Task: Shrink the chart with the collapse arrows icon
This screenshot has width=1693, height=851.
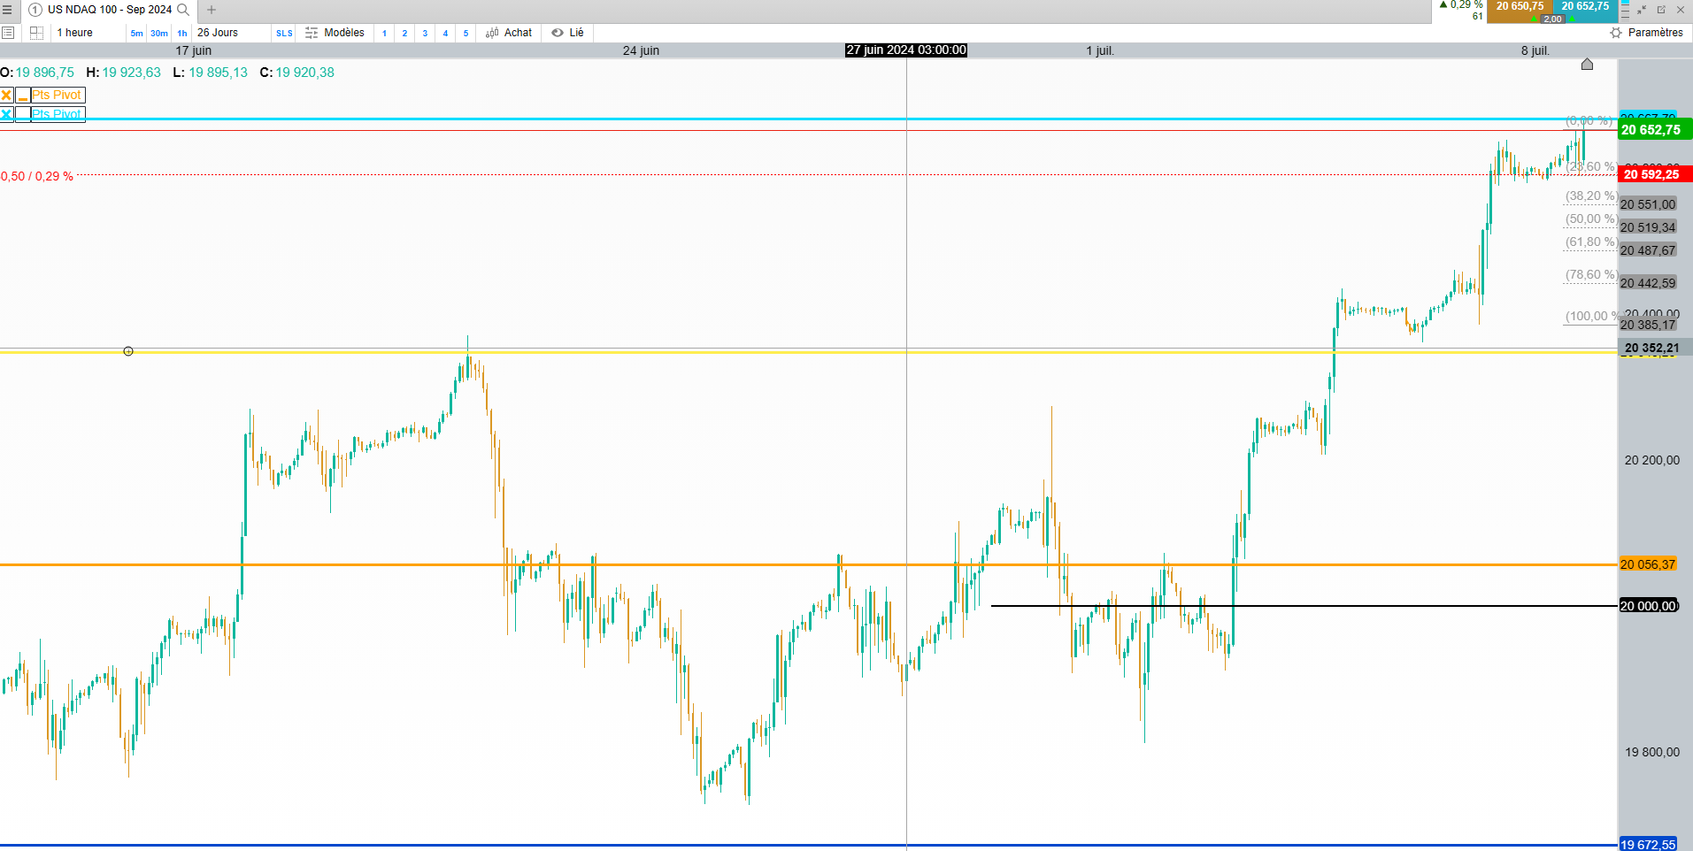Action: click(1642, 10)
